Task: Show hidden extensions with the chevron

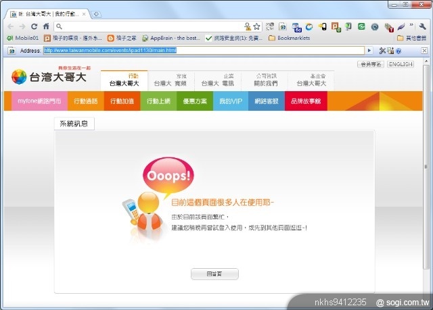Action: pos(411,25)
